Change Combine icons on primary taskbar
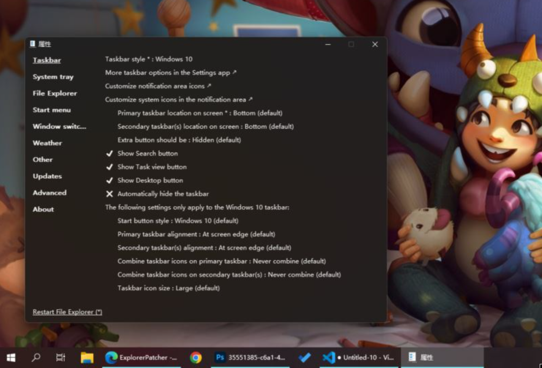This screenshot has width=542, height=368. point(222,261)
